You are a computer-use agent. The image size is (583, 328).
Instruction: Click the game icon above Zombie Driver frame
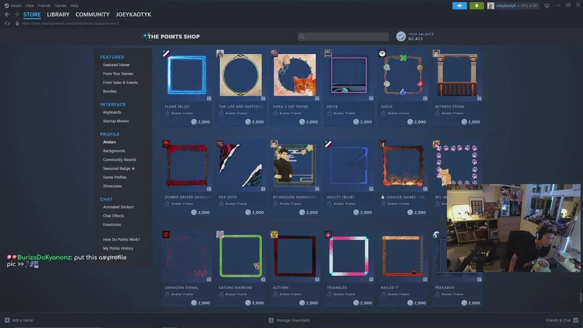[166, 144]
